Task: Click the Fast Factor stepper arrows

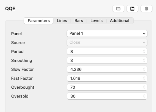Action: (144, 78)
